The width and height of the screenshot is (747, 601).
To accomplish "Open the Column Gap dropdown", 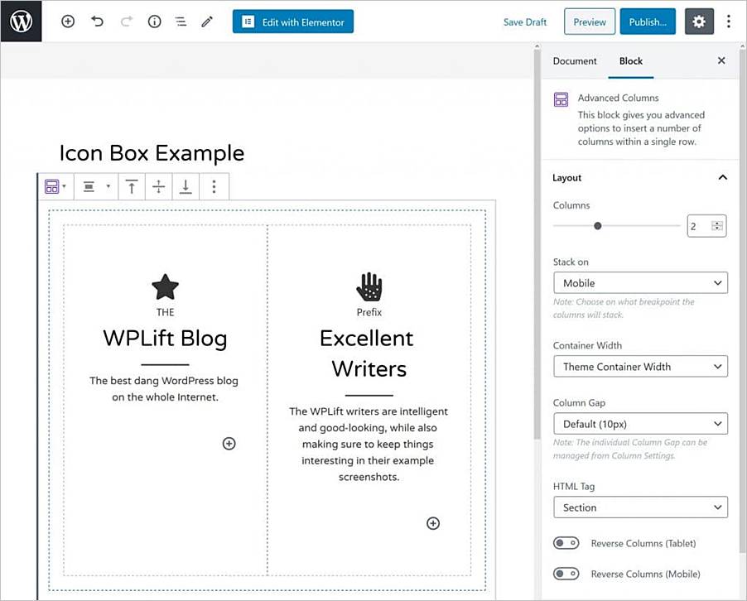I will (x=640, y=424).
